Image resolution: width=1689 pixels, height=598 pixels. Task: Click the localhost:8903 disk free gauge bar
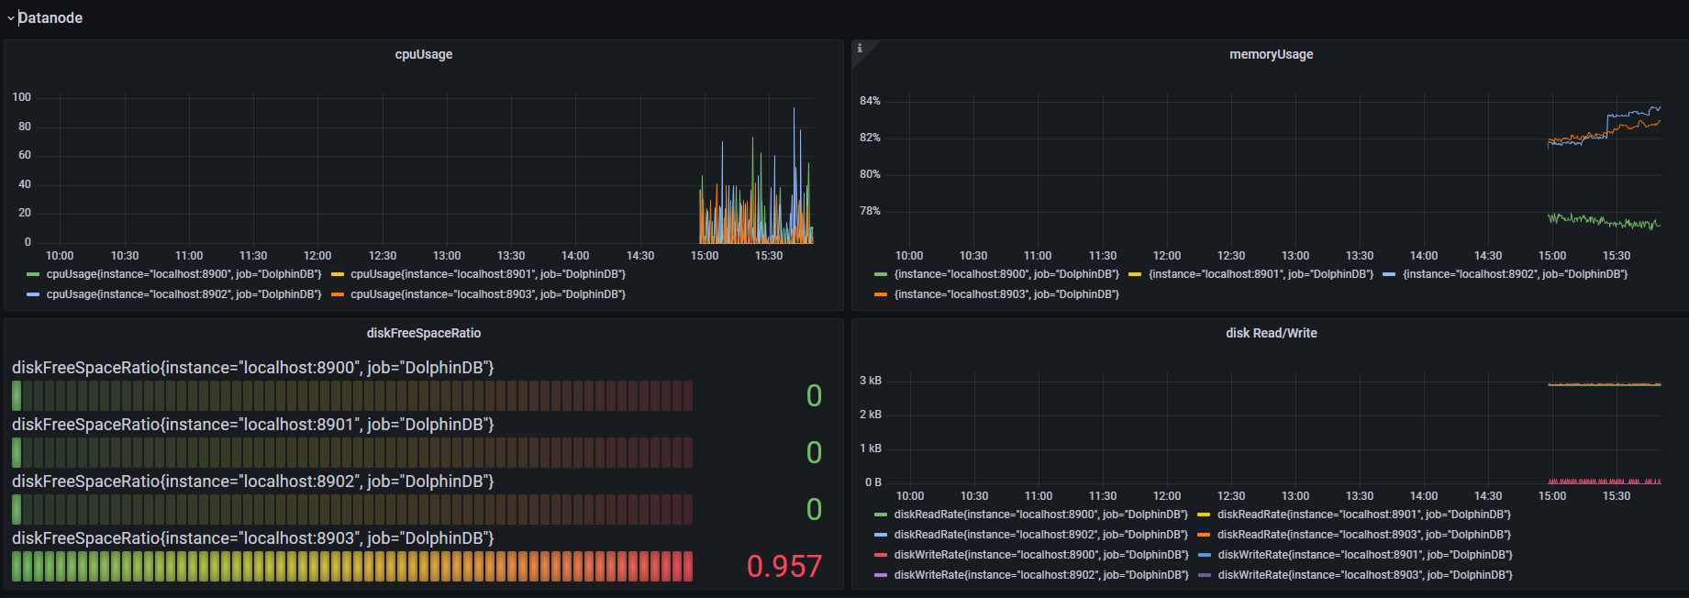coord(352,567)
